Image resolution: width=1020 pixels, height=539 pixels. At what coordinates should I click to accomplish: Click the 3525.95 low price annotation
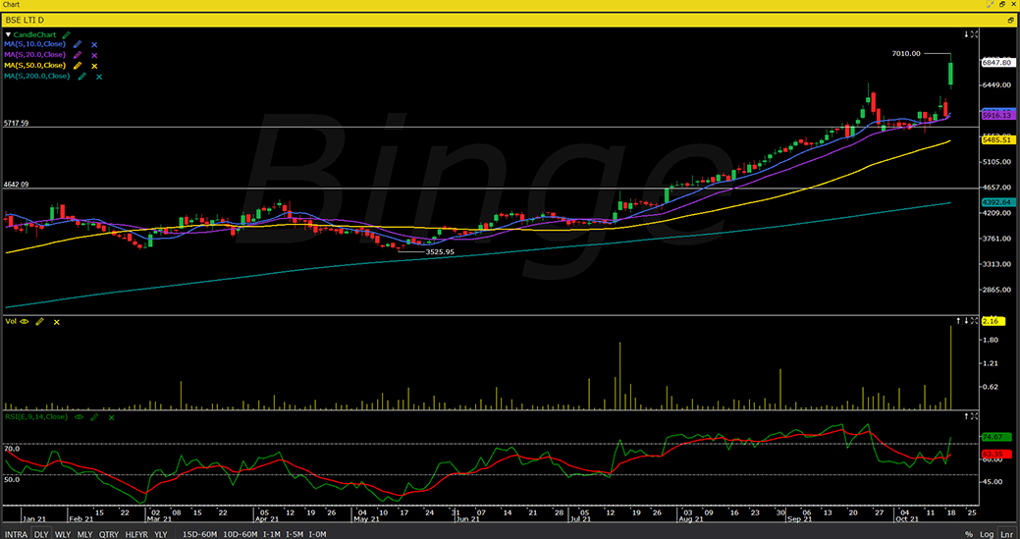[x=440, y=251]
